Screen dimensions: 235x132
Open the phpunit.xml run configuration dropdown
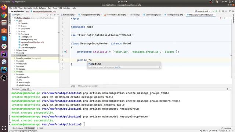tap(203, 11)
